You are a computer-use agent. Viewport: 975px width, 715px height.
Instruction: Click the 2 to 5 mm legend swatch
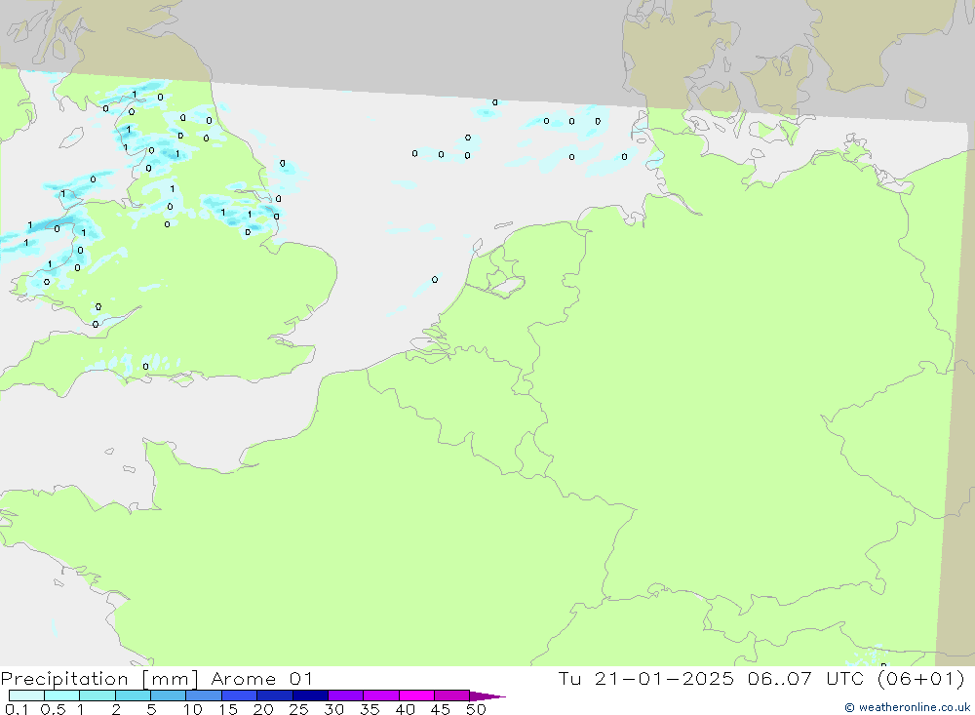(x=133, y=695)
